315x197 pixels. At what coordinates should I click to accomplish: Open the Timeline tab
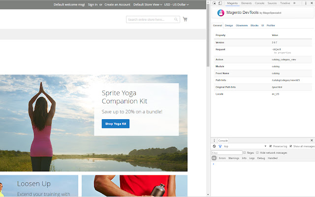[285, 3]
